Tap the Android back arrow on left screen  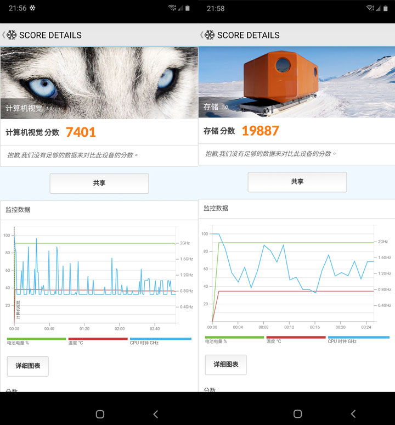point(155,413)
